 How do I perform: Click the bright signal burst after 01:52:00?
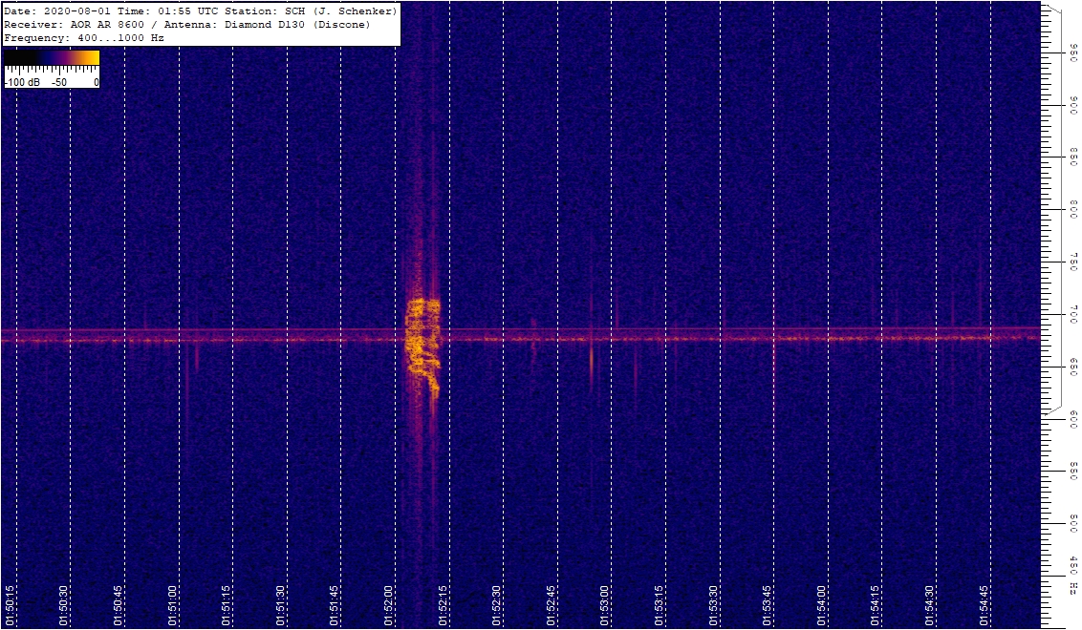(x=422, y=344)
